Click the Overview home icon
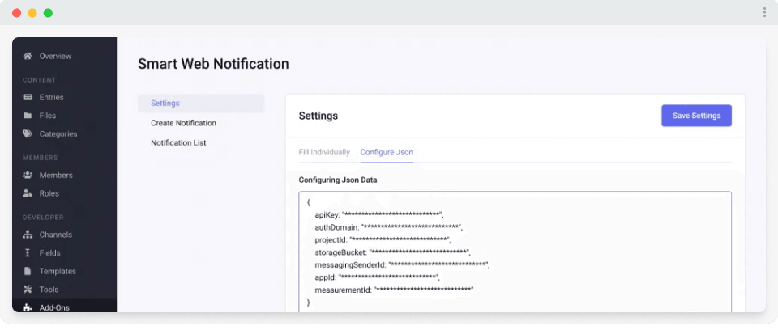The height and width of the screenshot is (330, 778). point(28,56)
